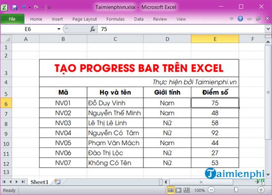Viewport: 272px width, 195px height.
Task: Select the cell containing NV01
Action: click(x=63, y=103)
